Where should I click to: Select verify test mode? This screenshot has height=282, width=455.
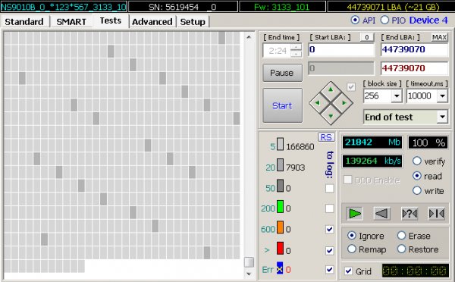416,161
